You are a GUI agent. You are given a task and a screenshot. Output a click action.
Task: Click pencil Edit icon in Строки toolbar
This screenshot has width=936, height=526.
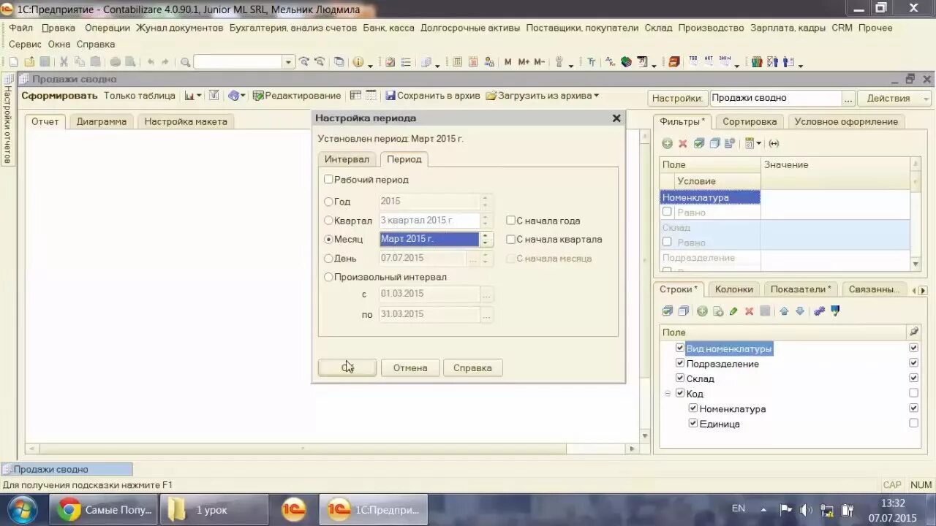click(733, 311)
